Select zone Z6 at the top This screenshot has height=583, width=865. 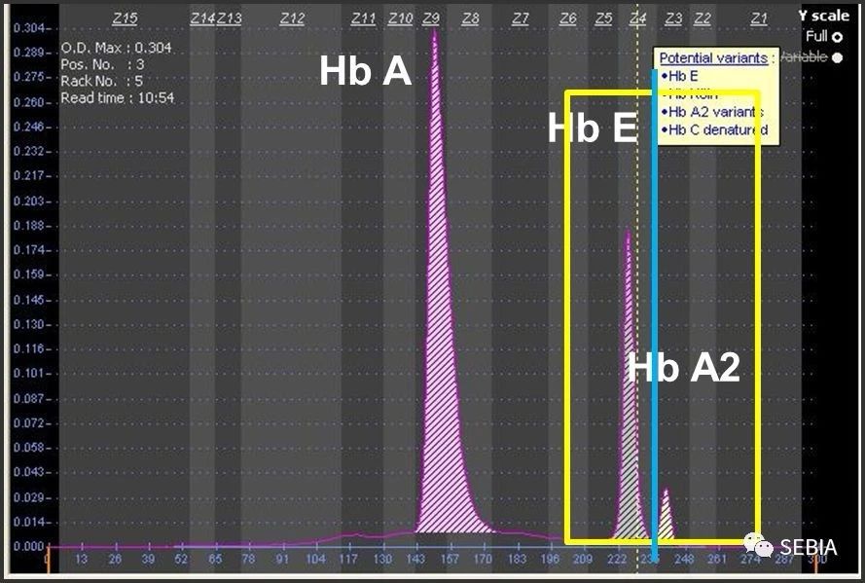[x=568, y=18]
